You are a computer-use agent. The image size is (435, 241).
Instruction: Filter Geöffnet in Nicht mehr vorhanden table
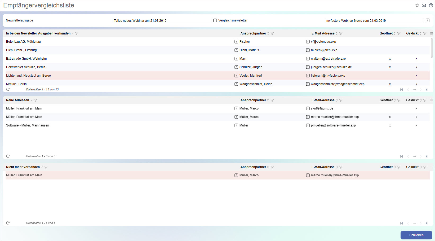point(399,167)
